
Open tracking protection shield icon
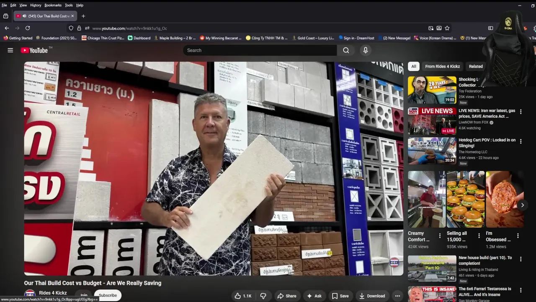click(x=71, y=28)
